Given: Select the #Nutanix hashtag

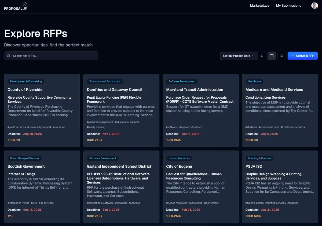Looking at the screenshot, I should click(197, 127).
